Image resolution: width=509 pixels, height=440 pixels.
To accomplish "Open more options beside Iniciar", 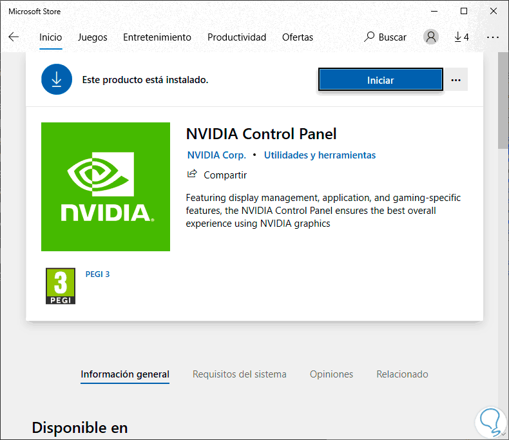I will pos(456,79).
